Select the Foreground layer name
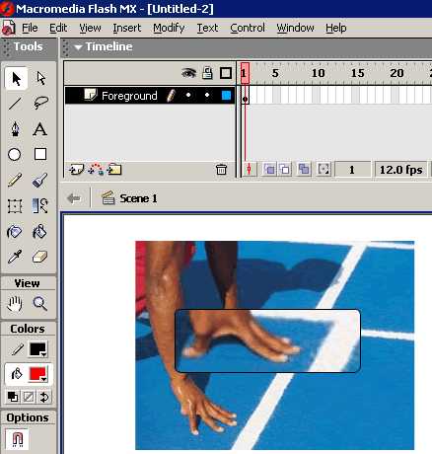Image resolution: width=432 pixels, height=454 pixels. 129,96
